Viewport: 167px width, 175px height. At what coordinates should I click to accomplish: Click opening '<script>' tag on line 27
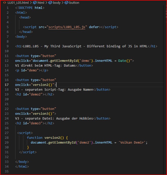coord(25,133)
